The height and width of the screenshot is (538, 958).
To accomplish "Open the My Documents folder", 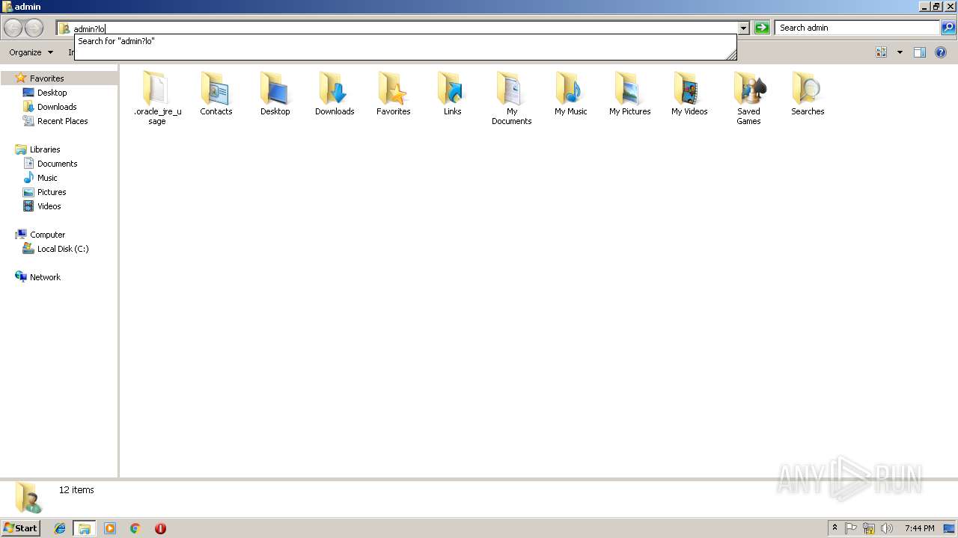I will [512, 98].
